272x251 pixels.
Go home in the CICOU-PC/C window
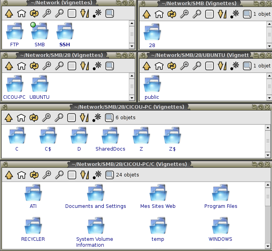[x=22, y=175]
